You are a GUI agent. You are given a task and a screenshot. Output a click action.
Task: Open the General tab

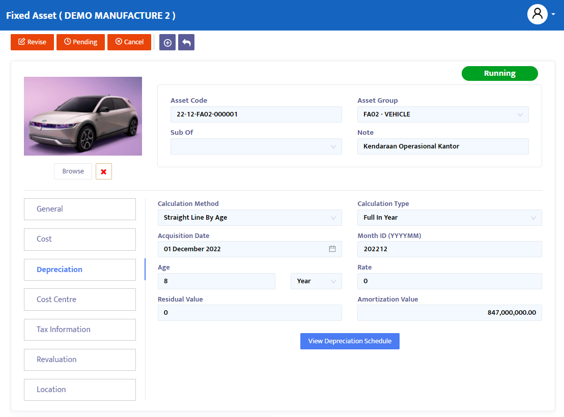pos(80,209)
